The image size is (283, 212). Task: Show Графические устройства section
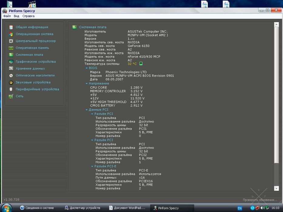pyautogui.click(x=36, y=62)
